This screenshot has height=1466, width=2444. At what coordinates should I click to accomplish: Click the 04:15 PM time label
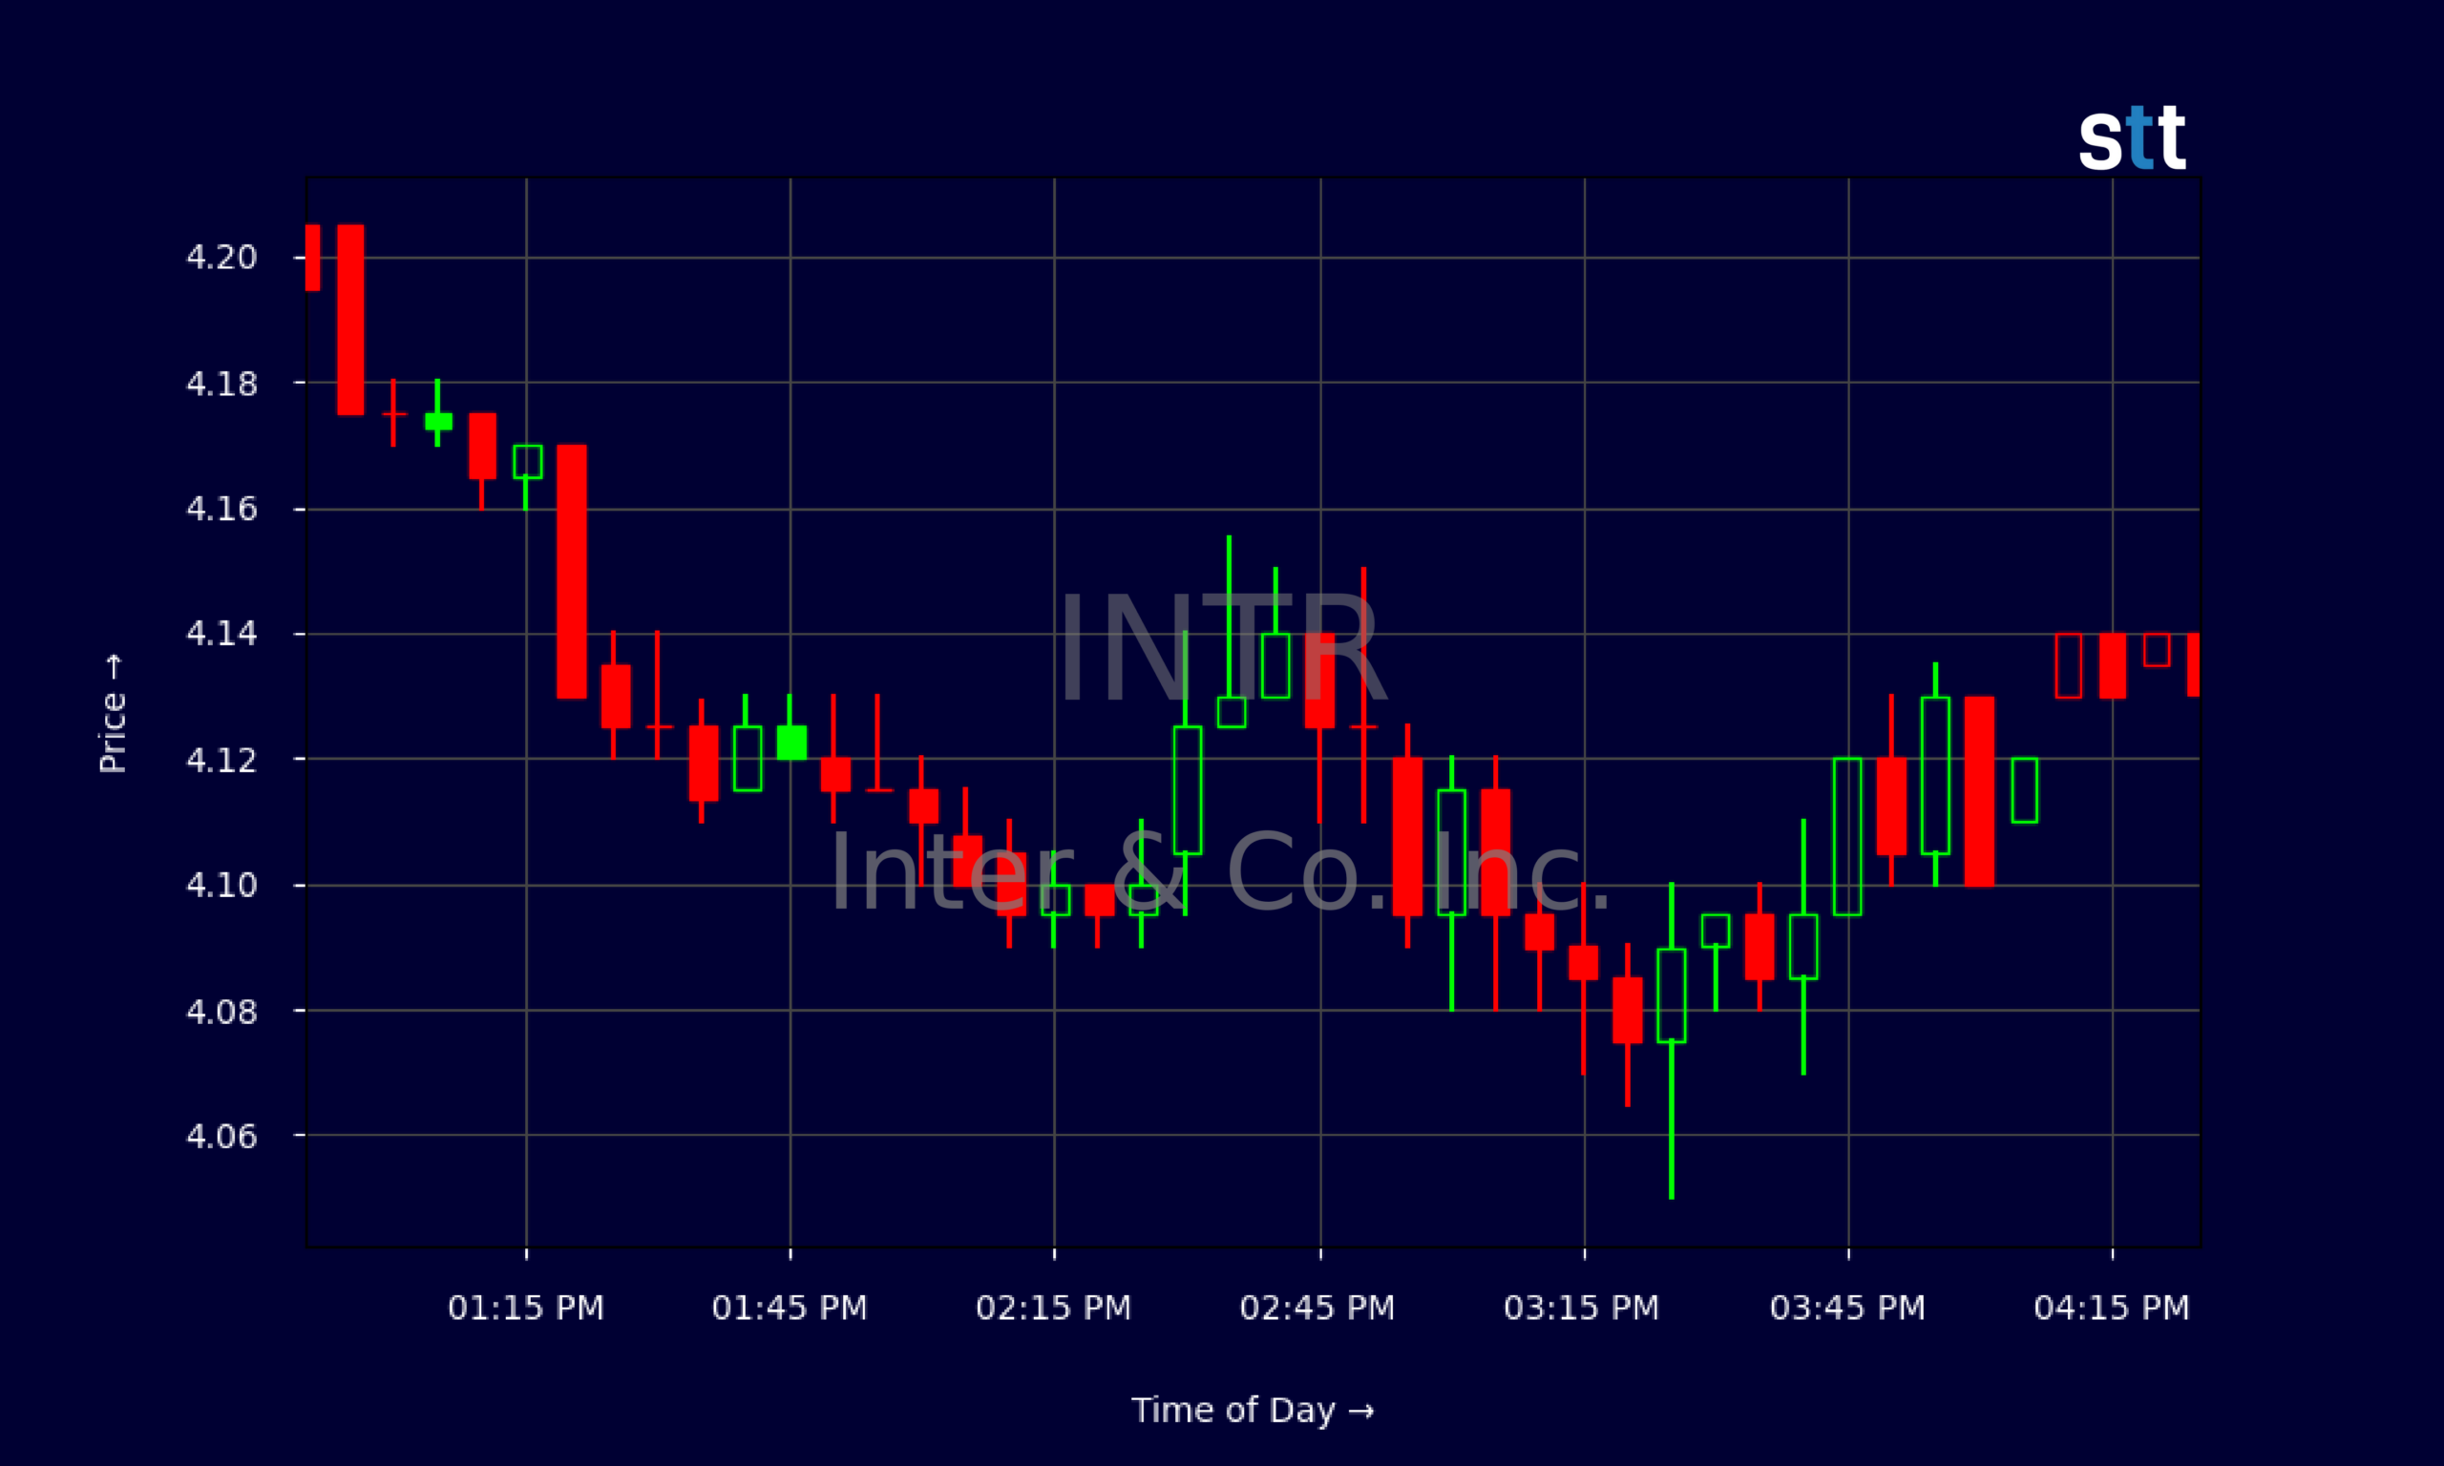pyautogui.click(x=2111, y=1308)
